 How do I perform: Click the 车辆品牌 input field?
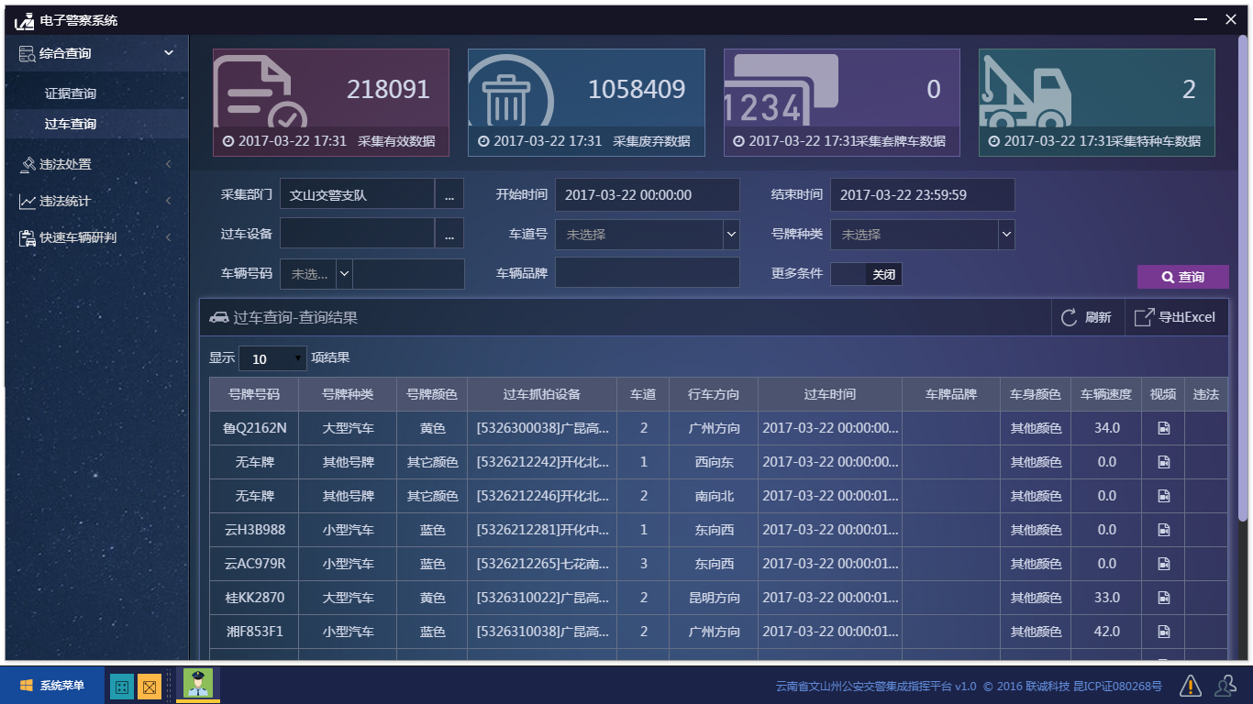coord(647,273)
